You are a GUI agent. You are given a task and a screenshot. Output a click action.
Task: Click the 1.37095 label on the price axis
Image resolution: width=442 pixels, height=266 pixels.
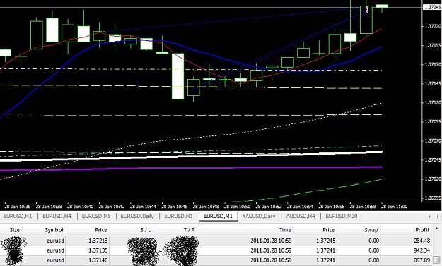pos(432,122)
